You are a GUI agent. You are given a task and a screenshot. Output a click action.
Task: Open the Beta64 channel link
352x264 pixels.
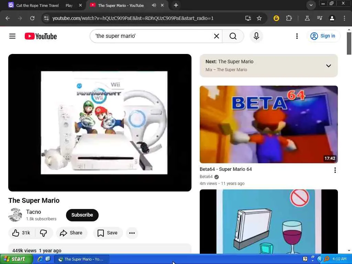pyautogui.click(x=206, y=177)
